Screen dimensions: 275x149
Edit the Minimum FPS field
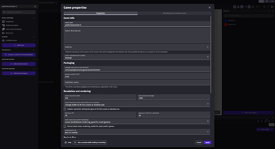[x=100, y=114]
